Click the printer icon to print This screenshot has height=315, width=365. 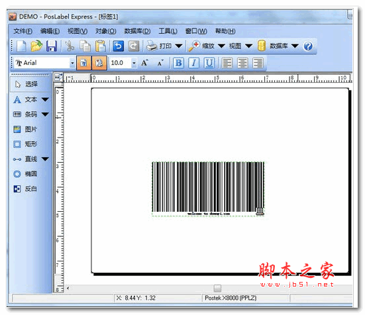tap(152, 46)
